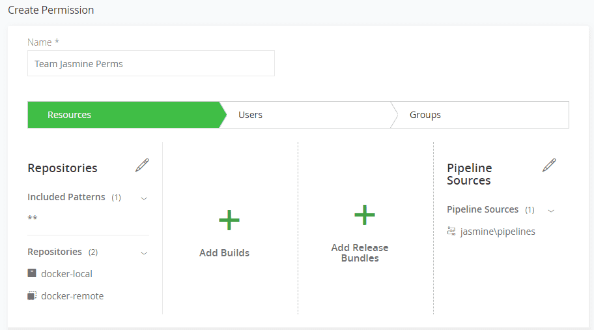Image resolution: width=594 pixels, height=330 pixels.
Task: Select the docker-remote repository name
Action: coord(72,296)
